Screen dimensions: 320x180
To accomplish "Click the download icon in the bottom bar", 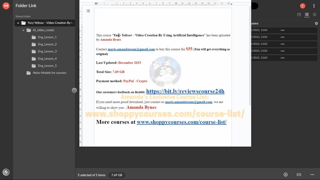I will pos(285,175).
